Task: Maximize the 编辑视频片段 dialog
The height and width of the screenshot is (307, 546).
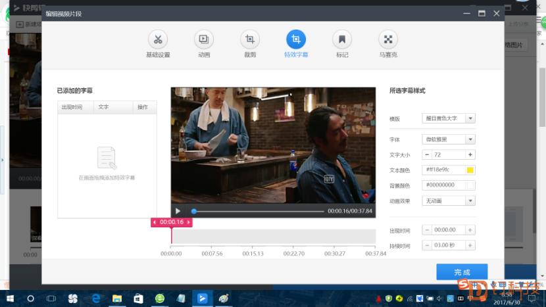Action: tap(482, 14)
